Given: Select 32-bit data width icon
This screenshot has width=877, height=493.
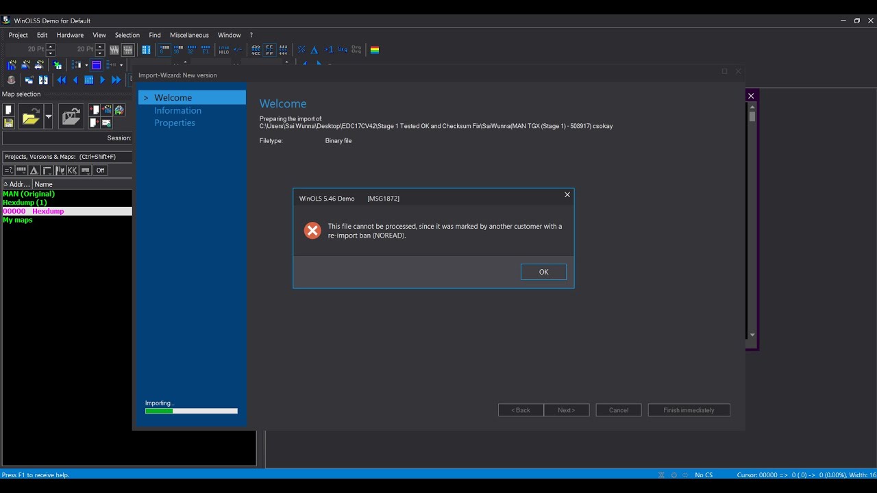Looking at the screenshot, I should [x=191, y=50].
